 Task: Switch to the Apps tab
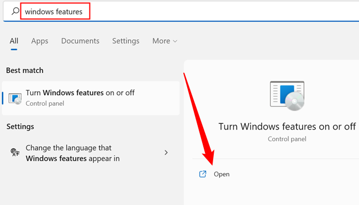40,41
